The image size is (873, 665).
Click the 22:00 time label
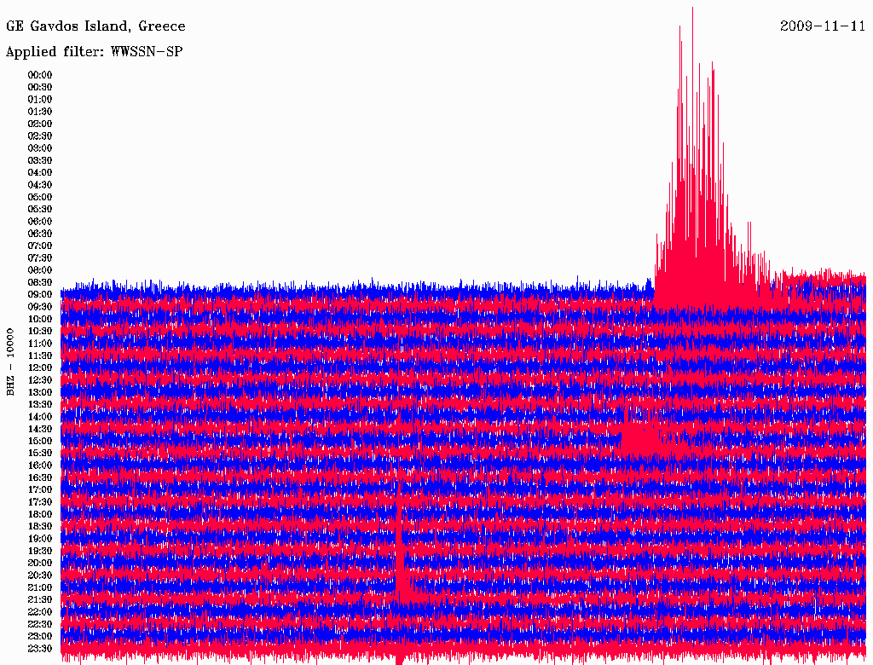pyautogui.click(x=40, y=612)
